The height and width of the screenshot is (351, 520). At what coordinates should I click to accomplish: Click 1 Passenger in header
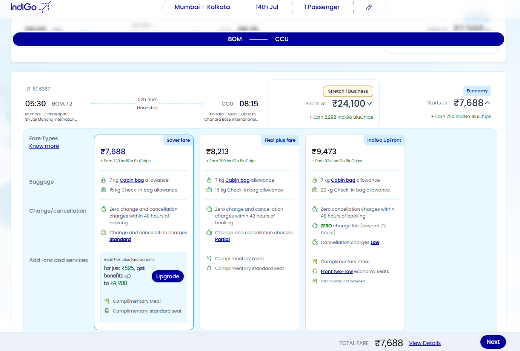coord(322,7)
